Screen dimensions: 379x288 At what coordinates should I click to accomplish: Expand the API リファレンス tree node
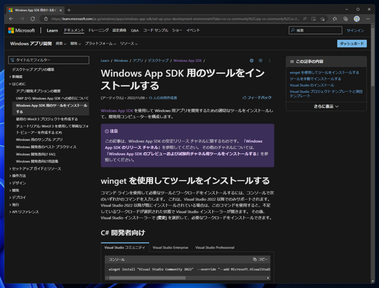coord(10,212)
